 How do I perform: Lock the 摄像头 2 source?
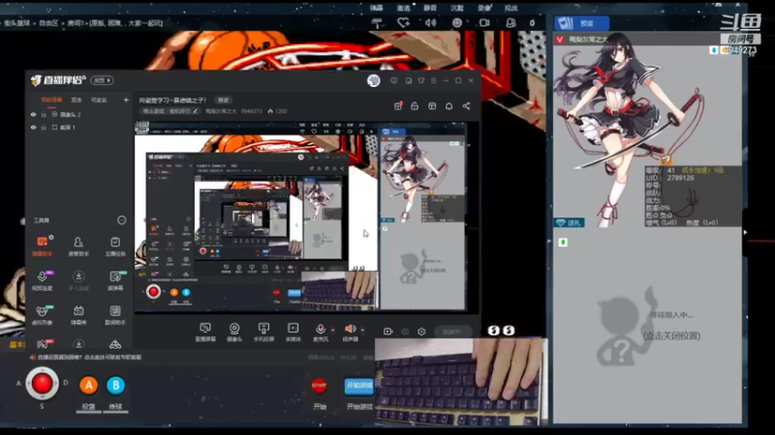44,114
